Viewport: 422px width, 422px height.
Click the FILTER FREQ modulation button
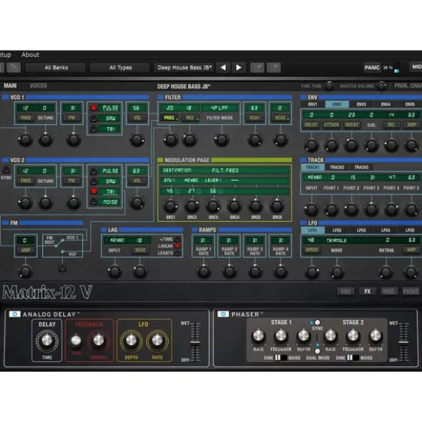[x=170, y=118]
